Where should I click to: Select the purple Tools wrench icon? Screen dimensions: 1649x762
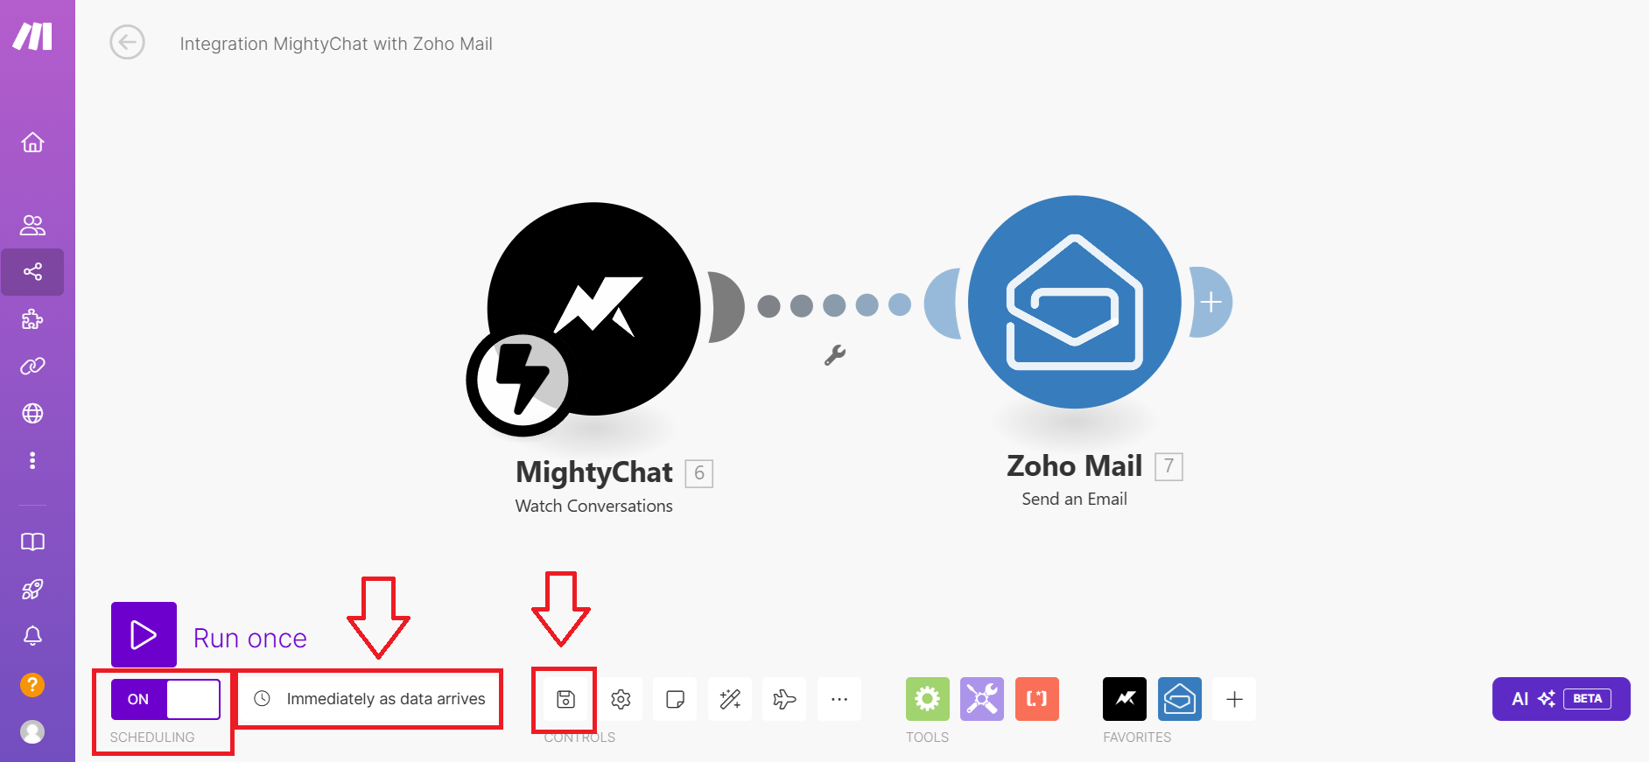pyautogui.click(x=982, y=699)
